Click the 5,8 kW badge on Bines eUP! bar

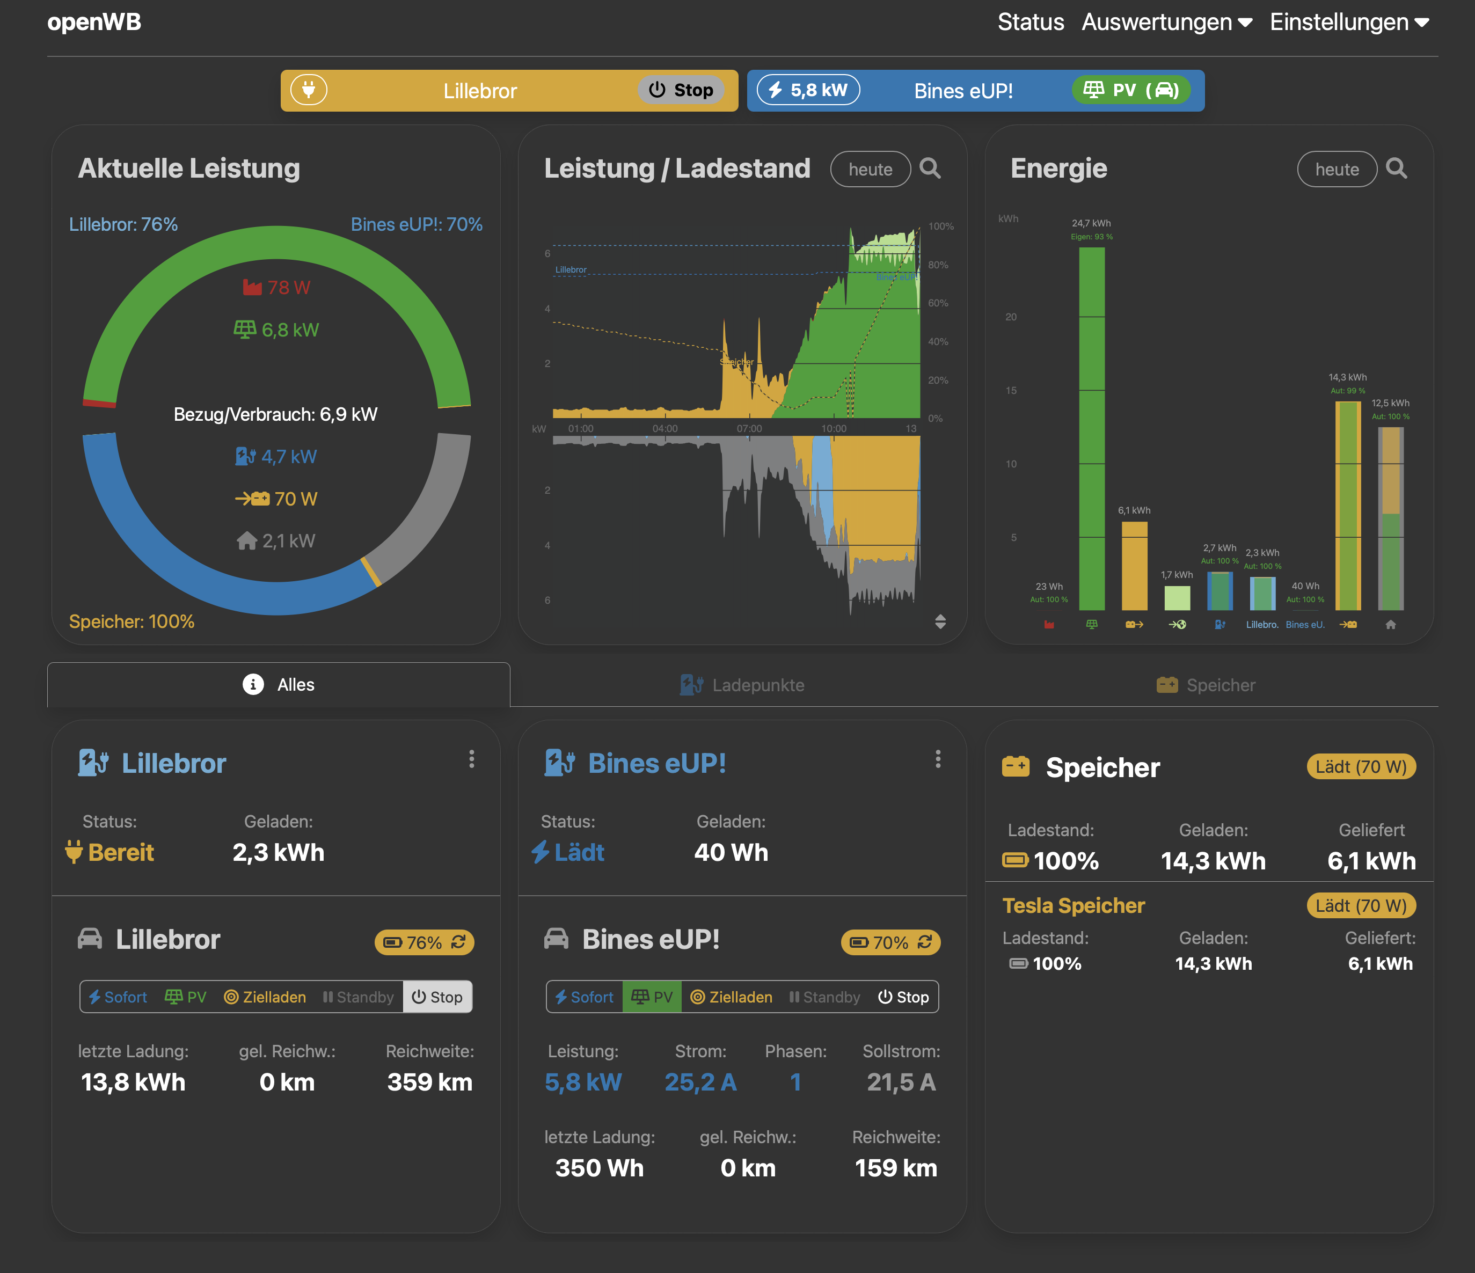808,90
